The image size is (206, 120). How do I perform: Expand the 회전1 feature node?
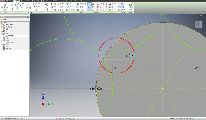coord(1,31)
